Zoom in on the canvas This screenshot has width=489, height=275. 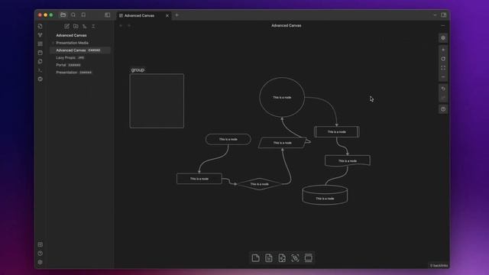[443, 50]
